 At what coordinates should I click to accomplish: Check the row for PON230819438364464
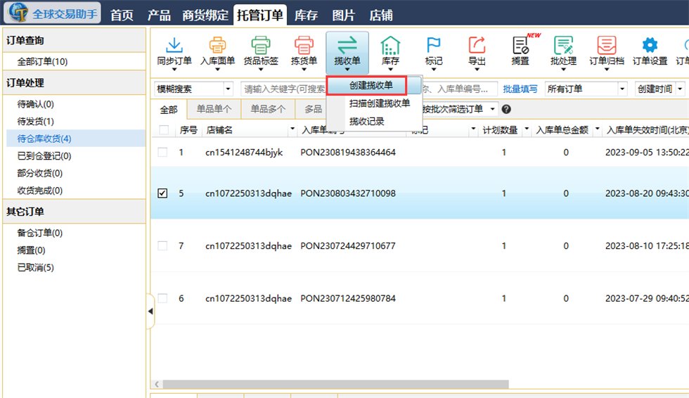[x=162, y=153]
